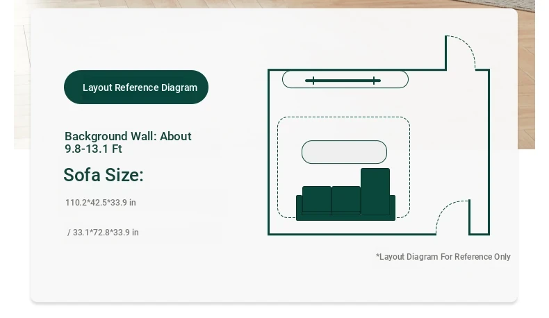Image resolution: width=549 pixels, height=318 pixels.
Task: Select the sofa's left armrest
Action: click(300, 207)
